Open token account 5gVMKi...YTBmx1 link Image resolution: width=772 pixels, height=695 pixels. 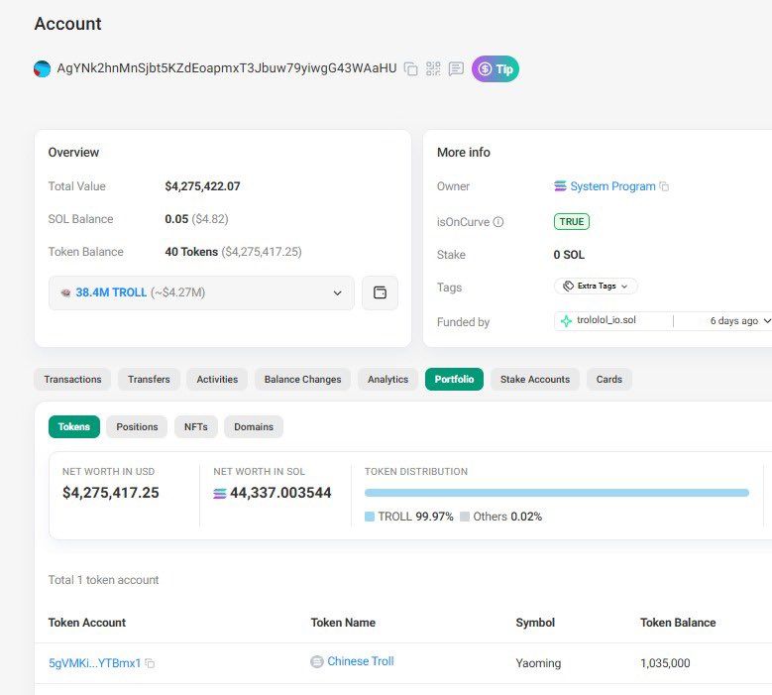[x=94, y=663]
